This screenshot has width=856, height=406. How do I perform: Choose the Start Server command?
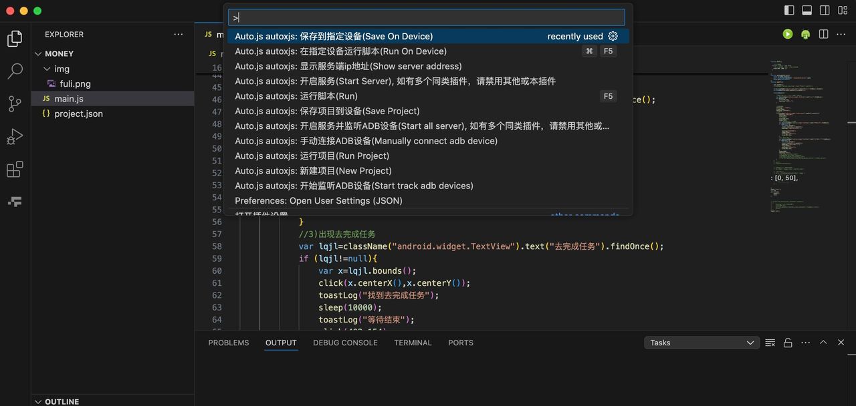click(x=395, y=81)
